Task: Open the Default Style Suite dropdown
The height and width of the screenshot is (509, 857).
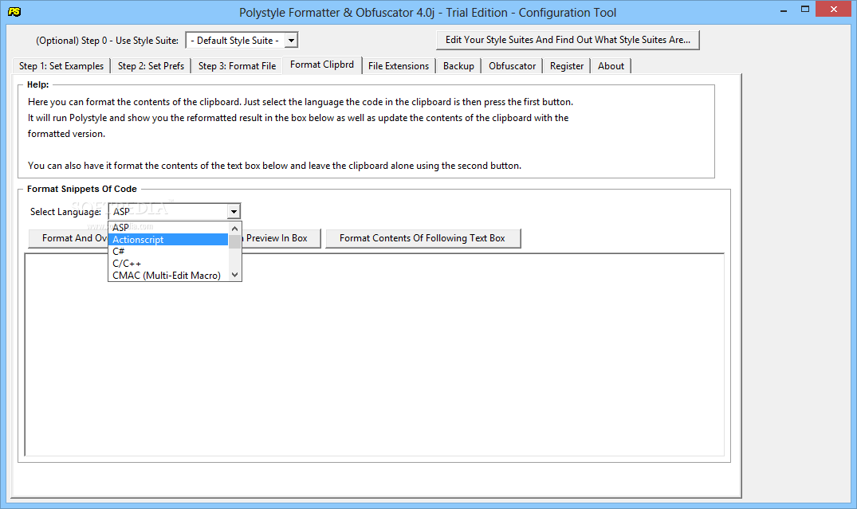Action: (x=291, y=41)
